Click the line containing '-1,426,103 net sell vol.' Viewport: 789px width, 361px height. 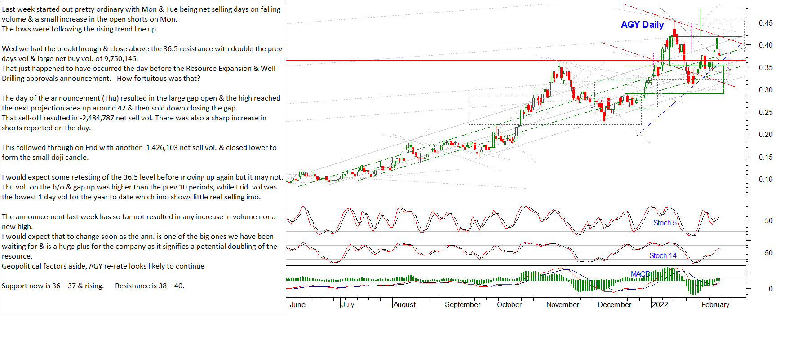[x=139, y=148]
